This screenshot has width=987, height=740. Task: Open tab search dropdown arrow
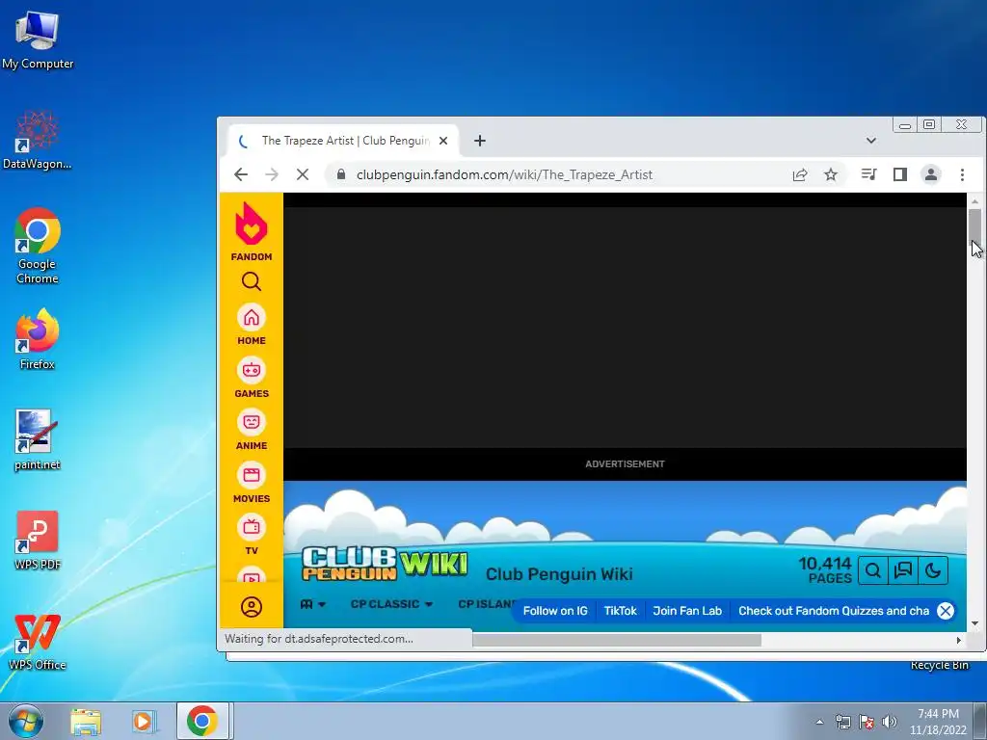click(x=871, y=141)
